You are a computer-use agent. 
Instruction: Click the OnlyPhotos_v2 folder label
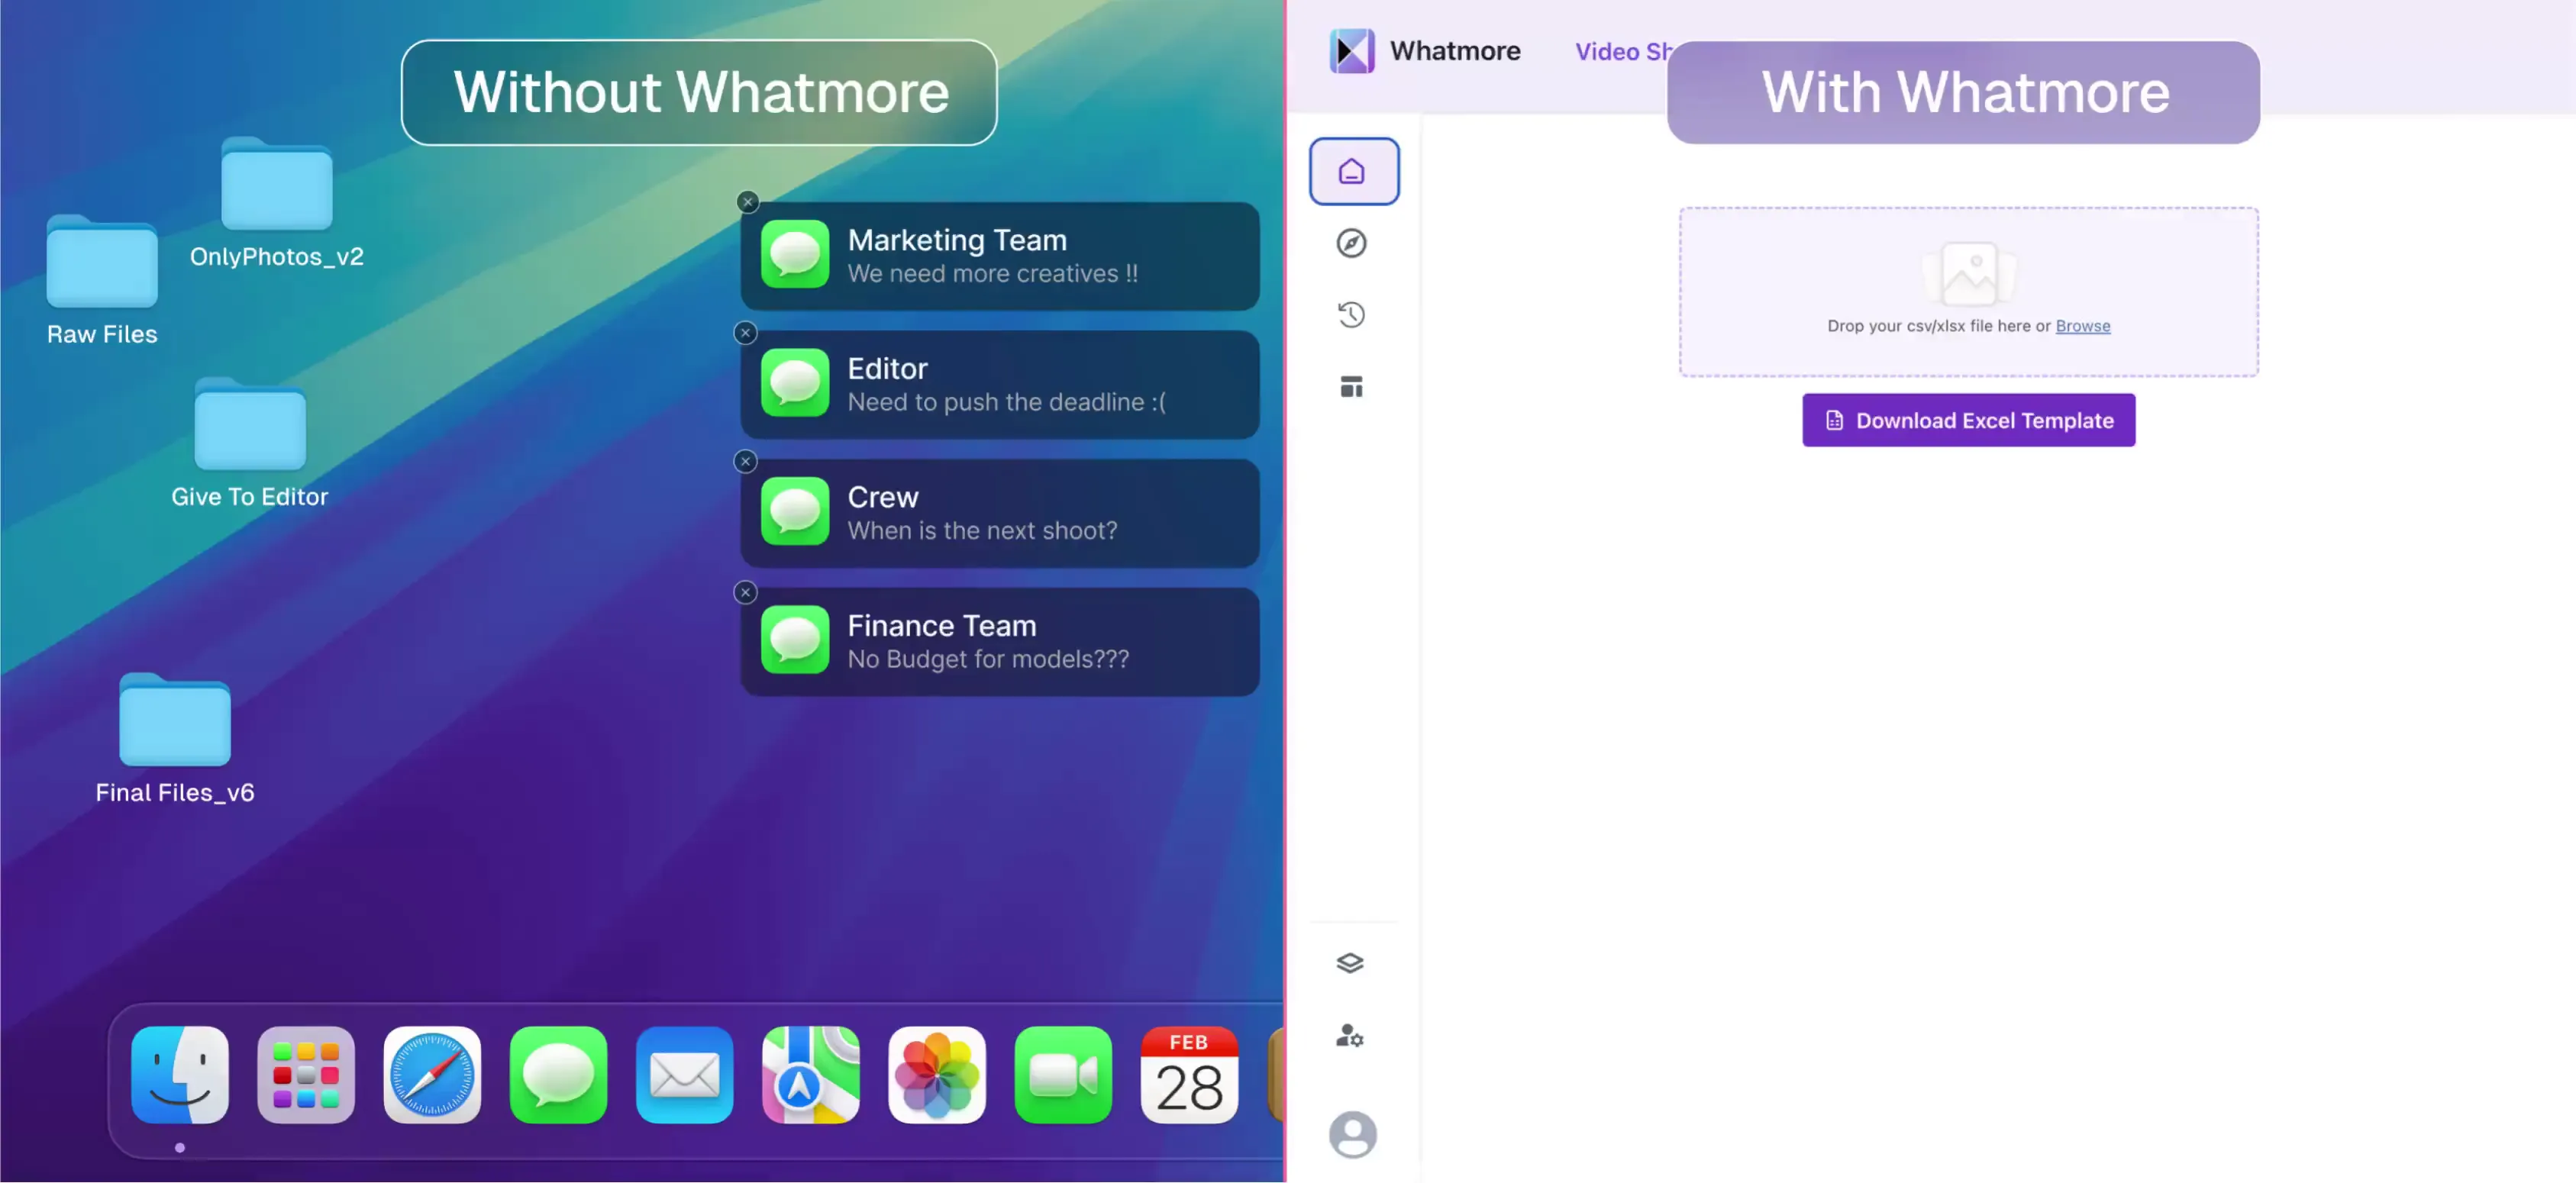click(277, 256)
